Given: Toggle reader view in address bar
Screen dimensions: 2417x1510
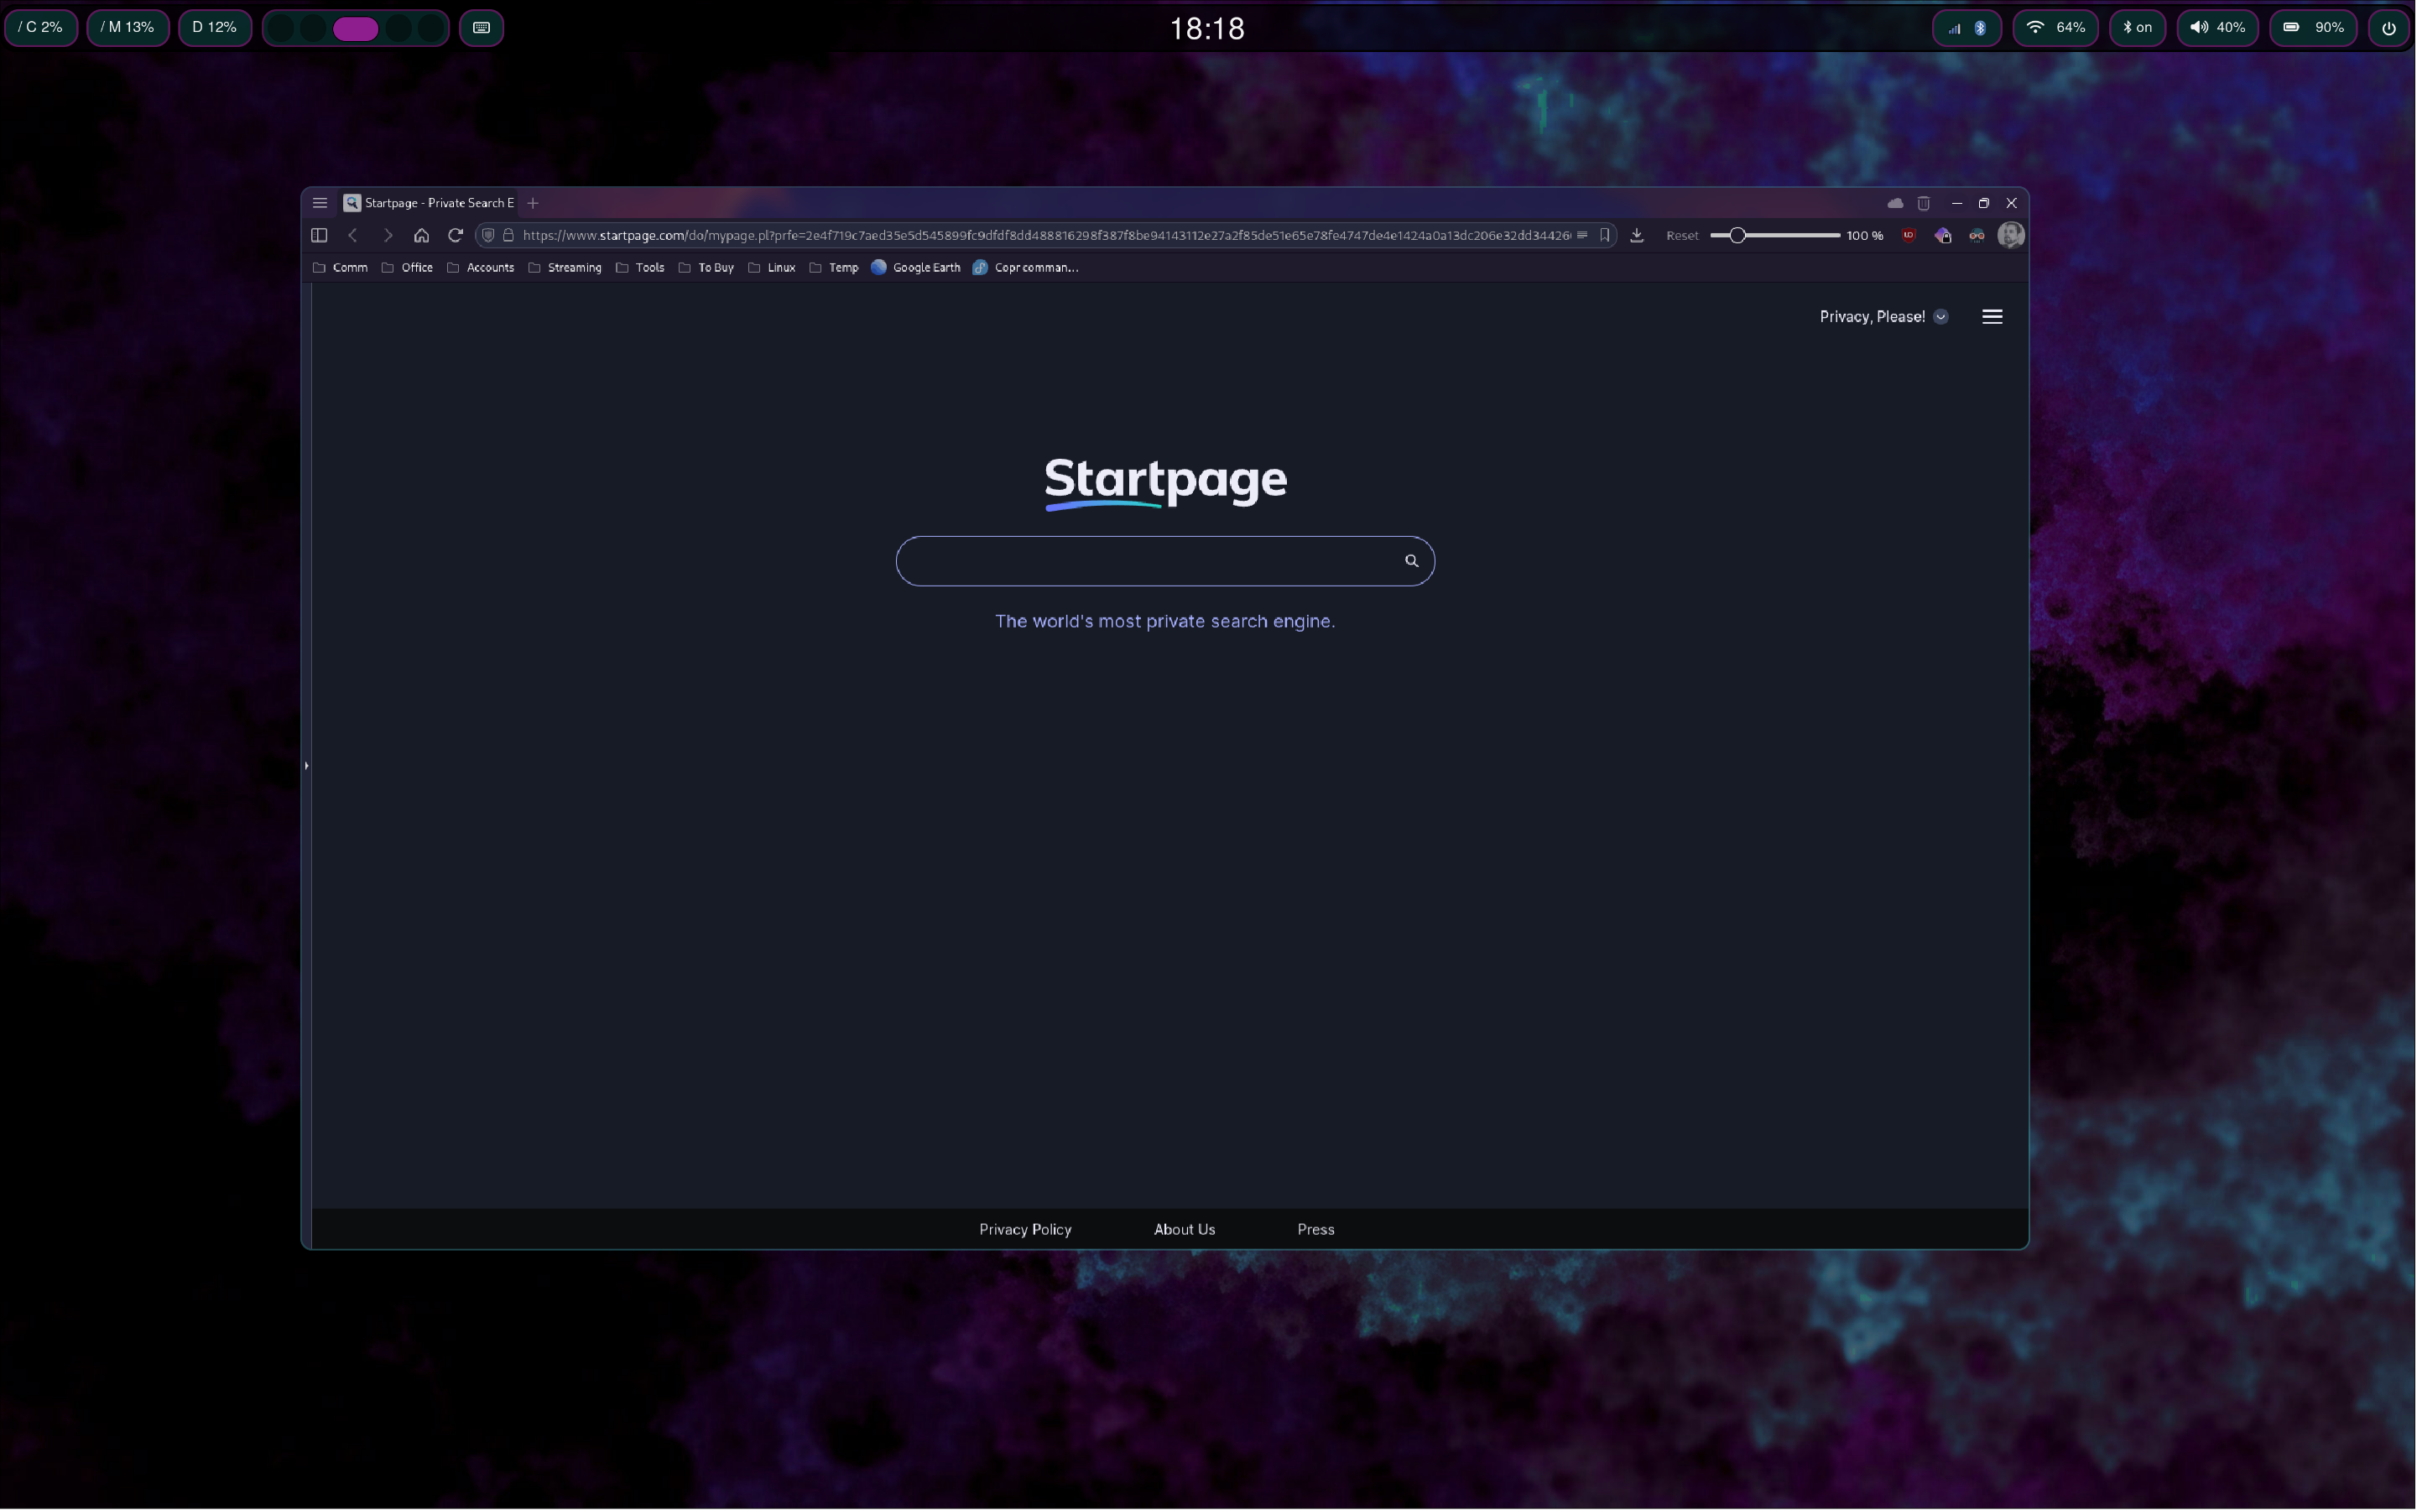Looking at the screenshot, I should pos(1582,236).
